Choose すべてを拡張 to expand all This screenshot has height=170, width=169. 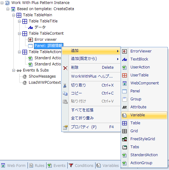pos(91,110)
